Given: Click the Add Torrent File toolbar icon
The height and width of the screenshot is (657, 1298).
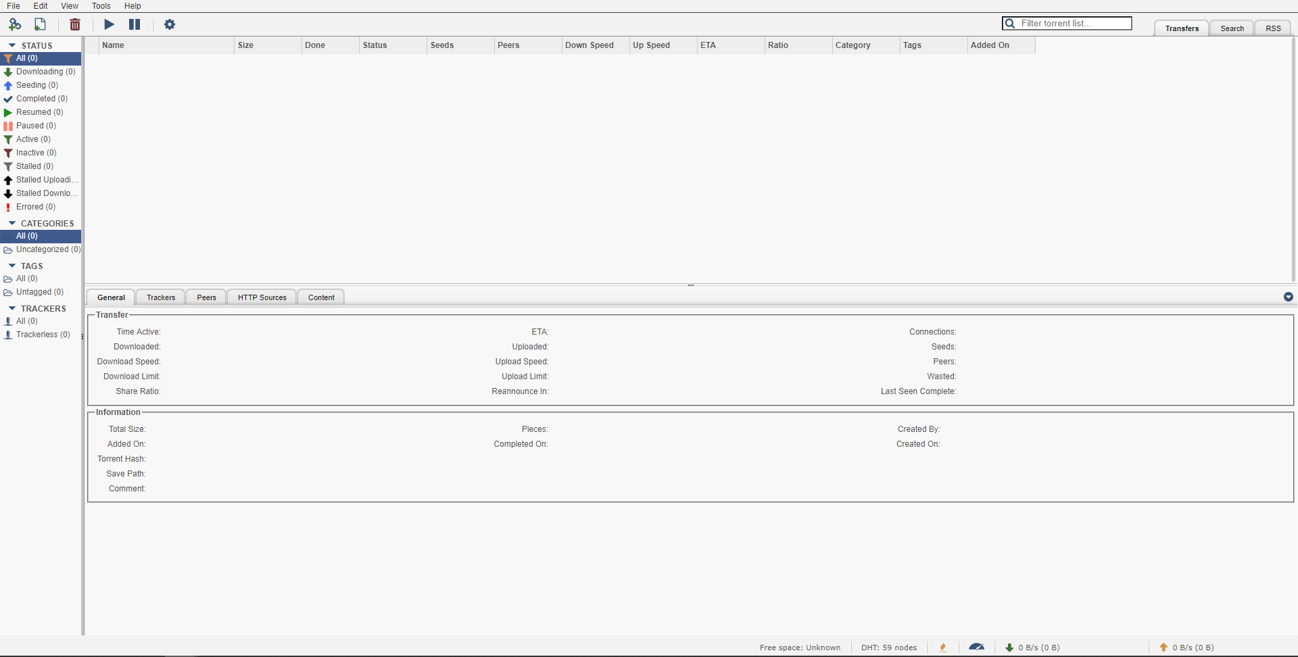Looking at the screenshot, I should [41, 24].
